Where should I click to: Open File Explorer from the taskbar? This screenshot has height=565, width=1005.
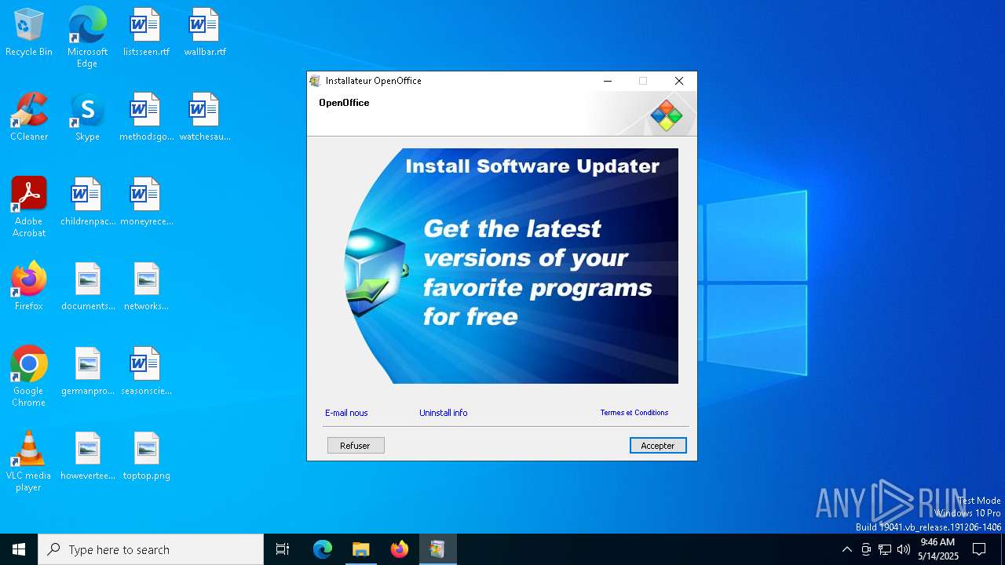click(360, 549)
